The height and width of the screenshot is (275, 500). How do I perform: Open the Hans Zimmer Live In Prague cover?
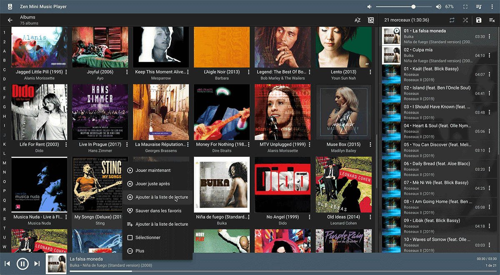(x=100, y=112)
